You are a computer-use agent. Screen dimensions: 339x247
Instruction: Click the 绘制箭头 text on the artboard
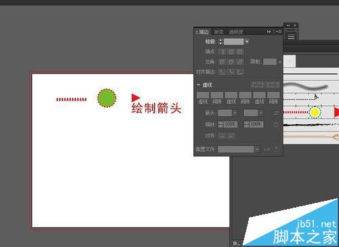click(x=157, y=108)
